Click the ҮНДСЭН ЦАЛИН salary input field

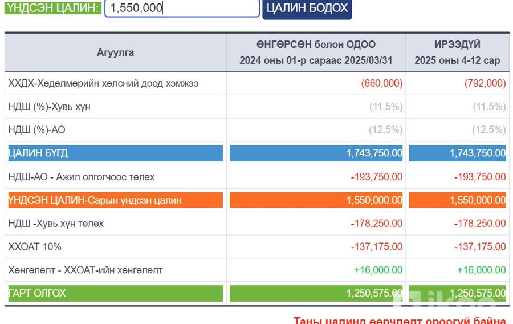tap(181, 8)
